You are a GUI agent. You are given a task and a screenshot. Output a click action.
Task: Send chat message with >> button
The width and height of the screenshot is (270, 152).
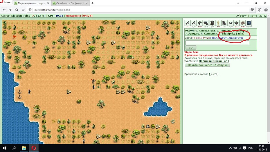191,48
